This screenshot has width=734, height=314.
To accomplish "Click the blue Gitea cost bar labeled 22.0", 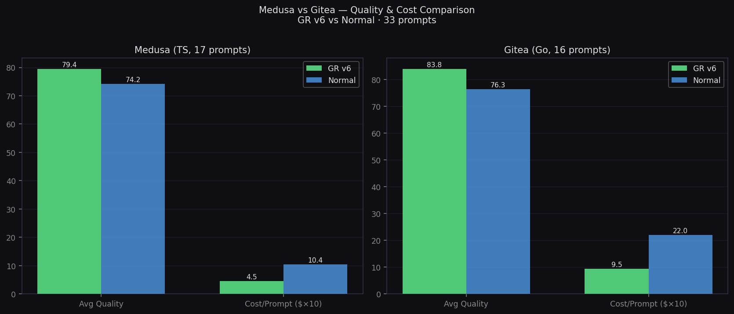I will (680, 264).
